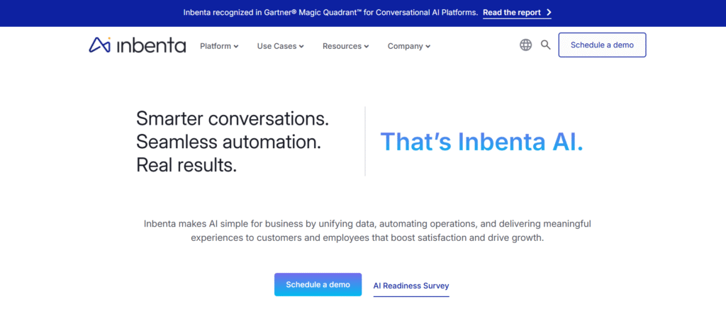Click the Gartner Magic Quadrant banner text
This screenshot has height=326, width=726.
330,13
